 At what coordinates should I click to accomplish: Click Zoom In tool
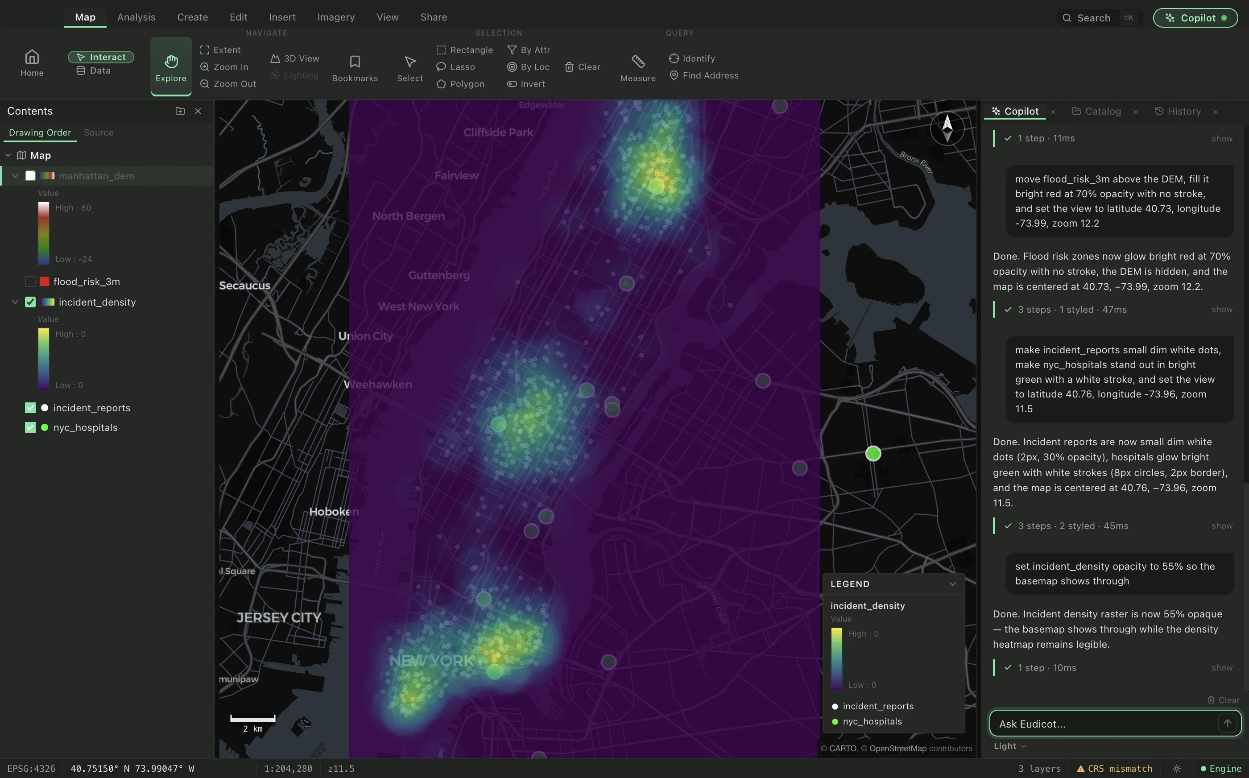(224, 67)
